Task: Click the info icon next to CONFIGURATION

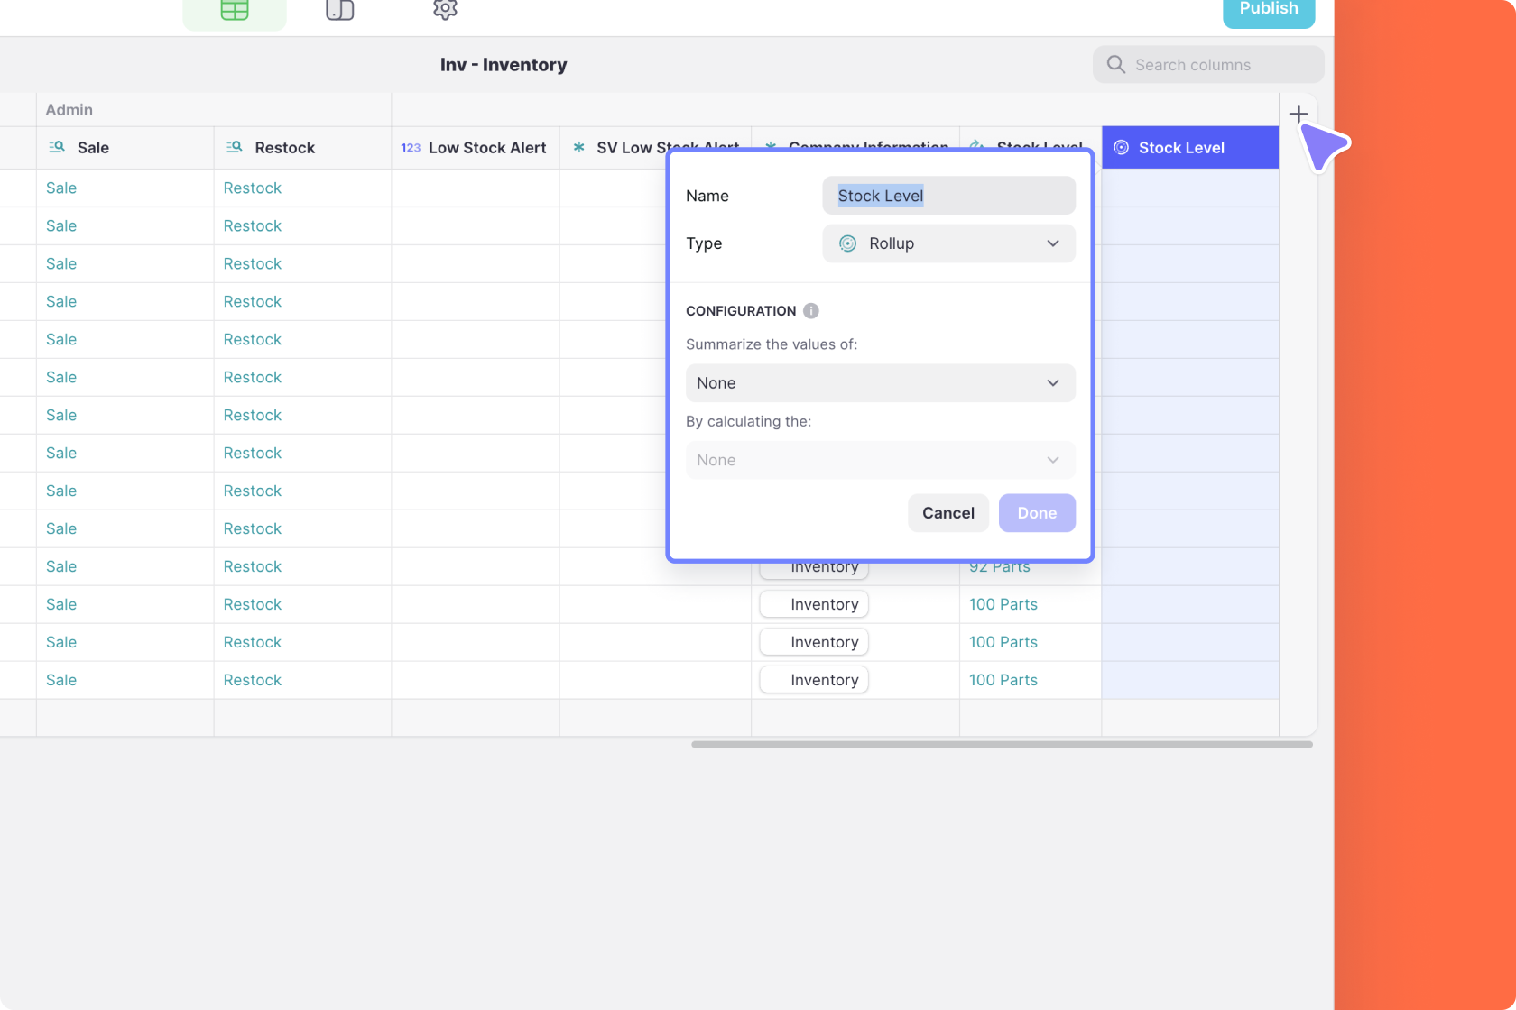Action: [810, 311]
